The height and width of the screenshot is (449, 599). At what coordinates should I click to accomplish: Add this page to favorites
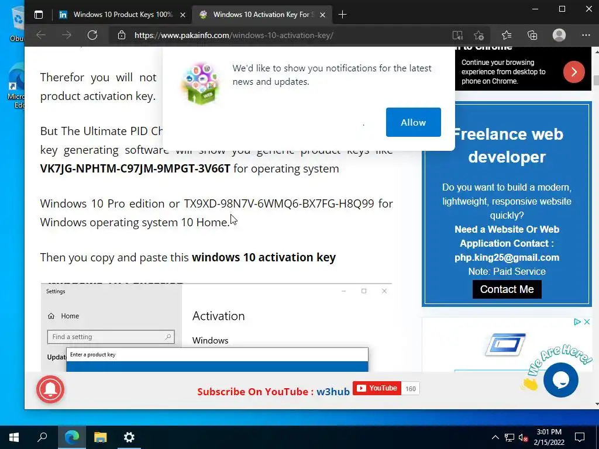pyautogui.click(x=478, y=35)
